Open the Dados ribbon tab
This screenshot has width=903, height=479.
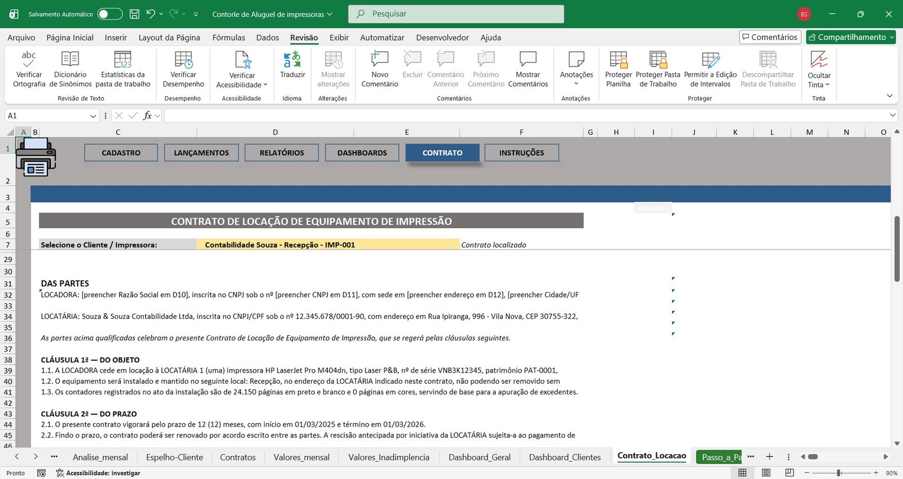click(268, 38)
